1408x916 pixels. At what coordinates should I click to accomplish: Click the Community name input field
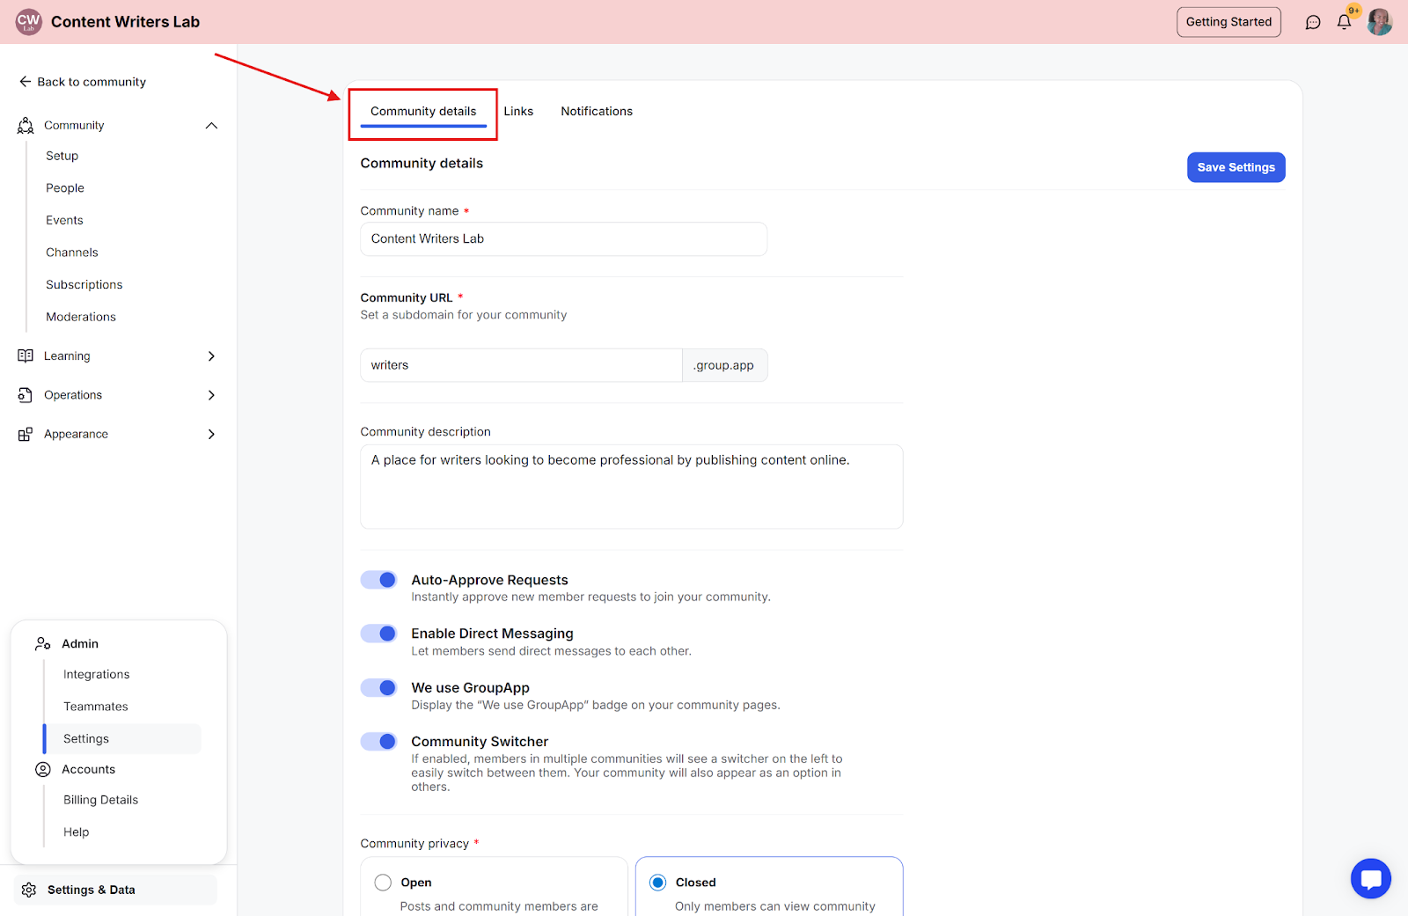564,239
